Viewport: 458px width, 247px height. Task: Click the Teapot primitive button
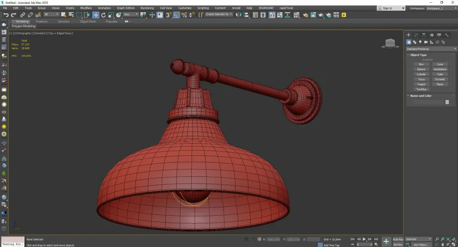pos(421,84)
